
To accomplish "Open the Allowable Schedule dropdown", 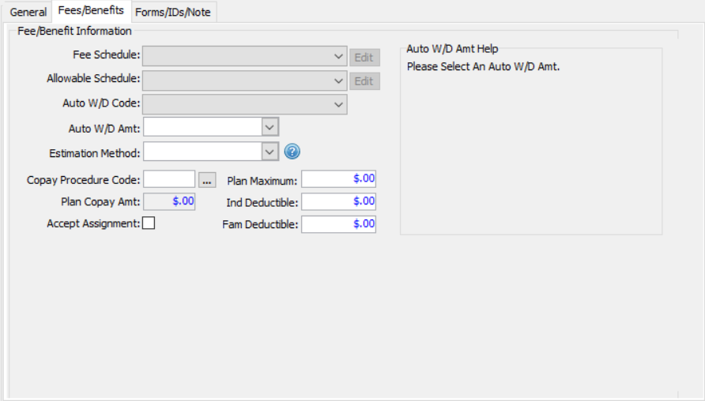I will click(x=339, y=81).
